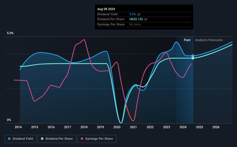The image size is (237, 147).
Task: Click the 2025 x-axis label
Action: 199,127
